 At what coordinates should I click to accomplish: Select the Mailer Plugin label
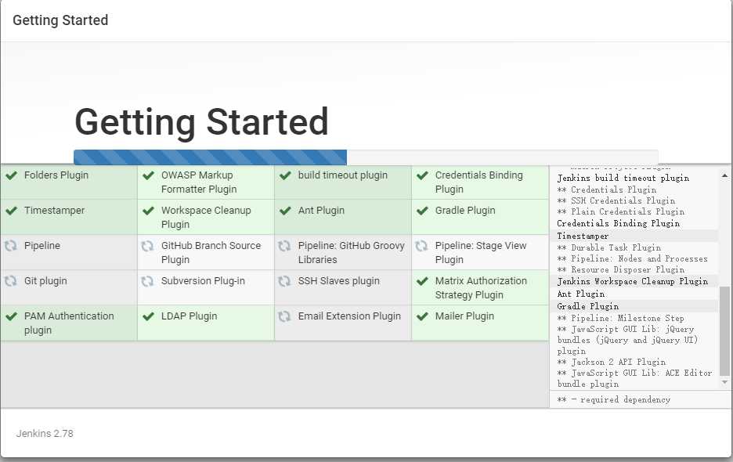coord(464,316)
